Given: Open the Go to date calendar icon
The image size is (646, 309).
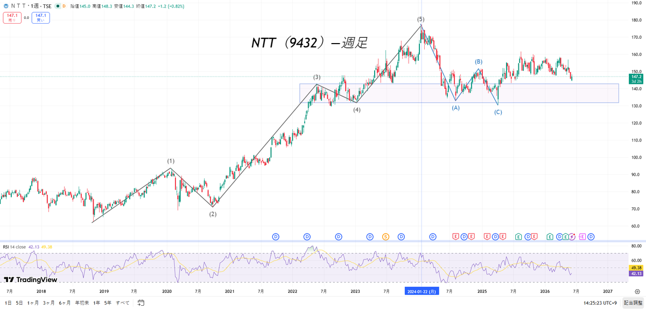Looking at the screenshot, I should 141,303.
